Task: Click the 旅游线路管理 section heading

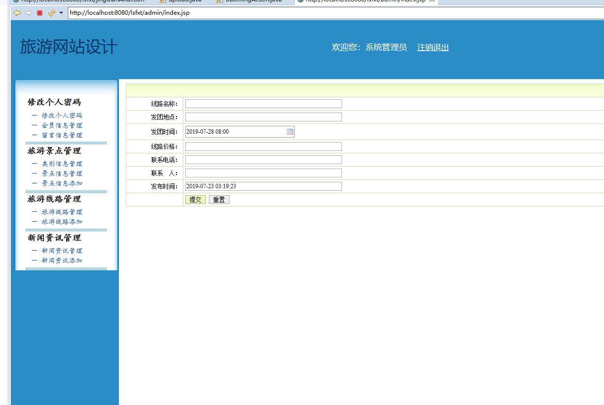Action: [x=54, y=199]
